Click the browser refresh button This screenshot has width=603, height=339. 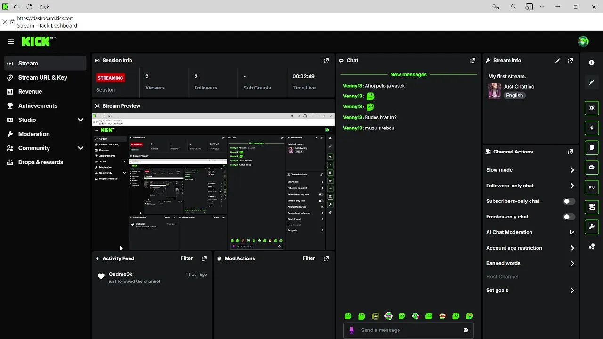click(x=29, y=7)
